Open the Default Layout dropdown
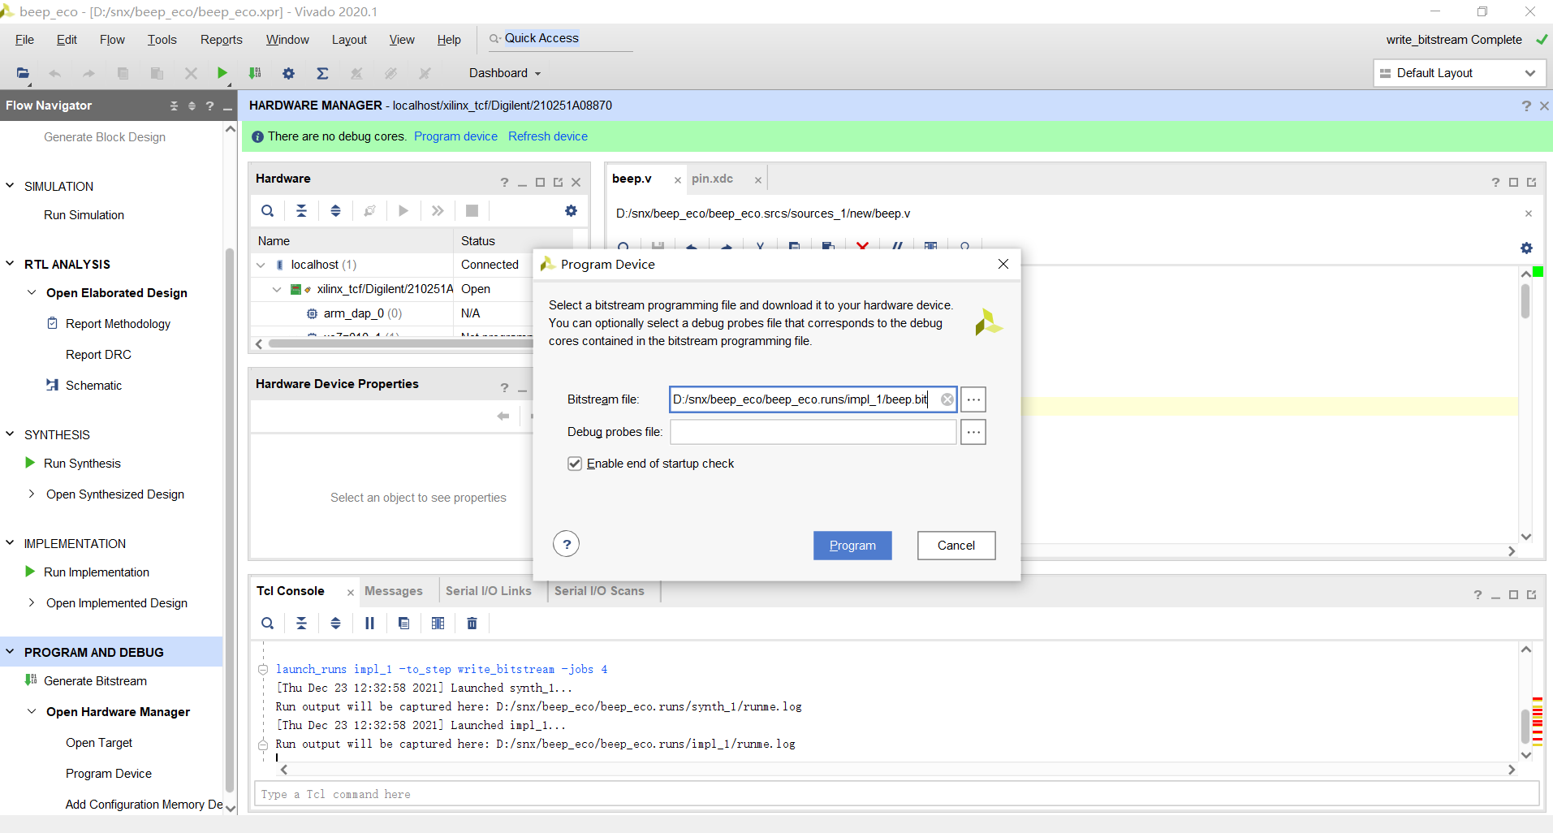 coord(1459,73)
